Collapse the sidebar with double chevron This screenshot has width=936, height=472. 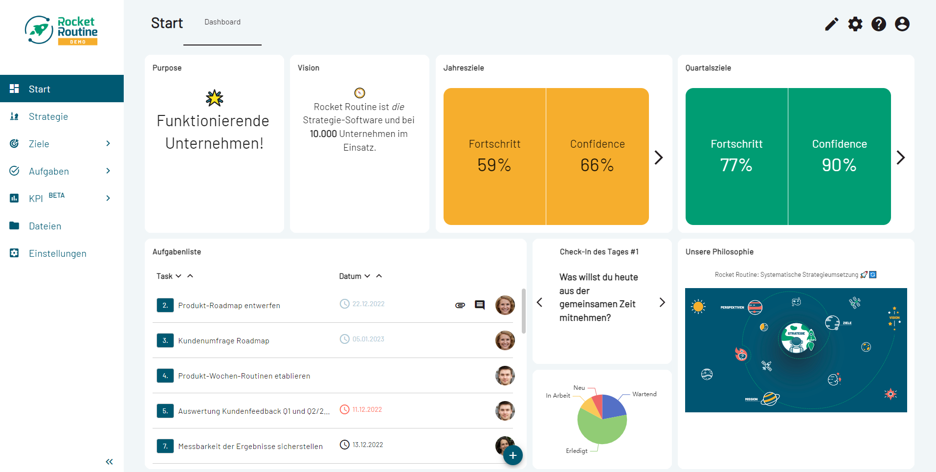tap(109, 462)
